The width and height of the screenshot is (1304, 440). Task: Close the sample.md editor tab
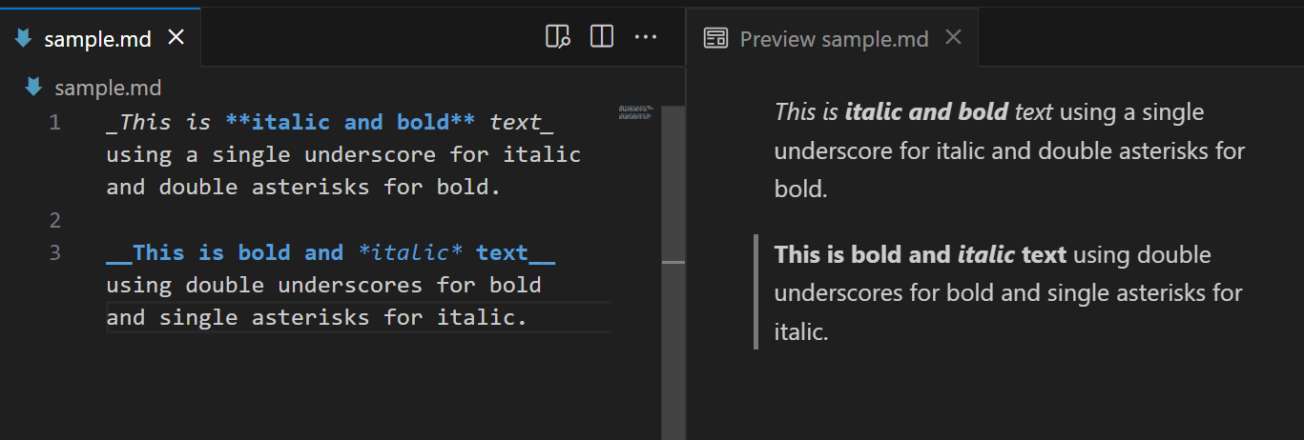176,37
